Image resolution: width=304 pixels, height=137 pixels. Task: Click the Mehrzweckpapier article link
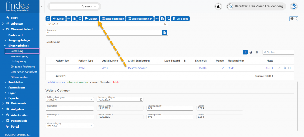(137, 68)
